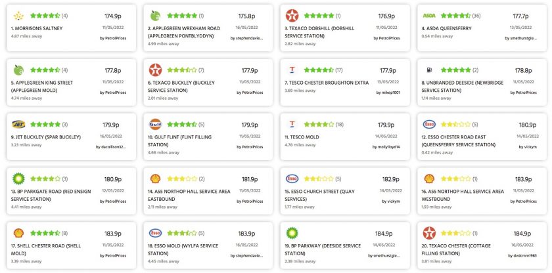Open BP Parkway Deeside Service Station listing
This screenshot has height=273, width=552.
323,249
